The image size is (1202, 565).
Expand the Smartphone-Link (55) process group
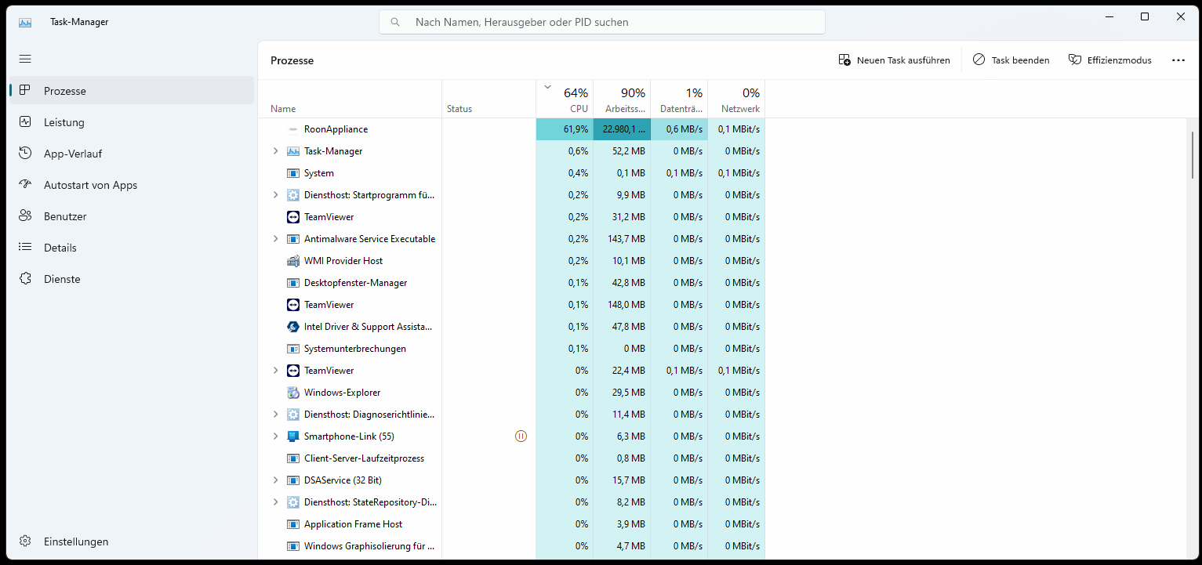click(275, 436)
